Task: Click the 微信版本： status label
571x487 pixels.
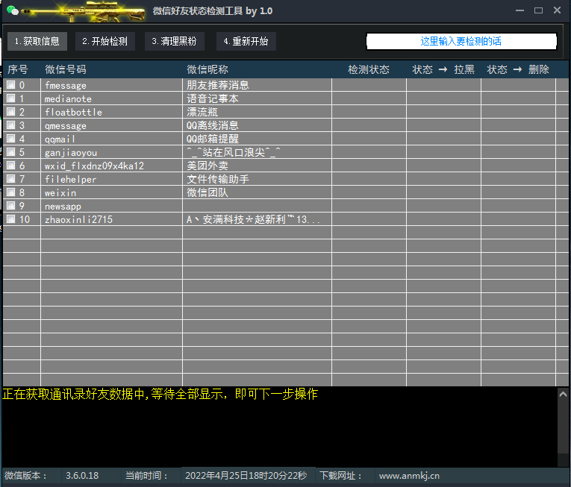Action: point(26,476)
